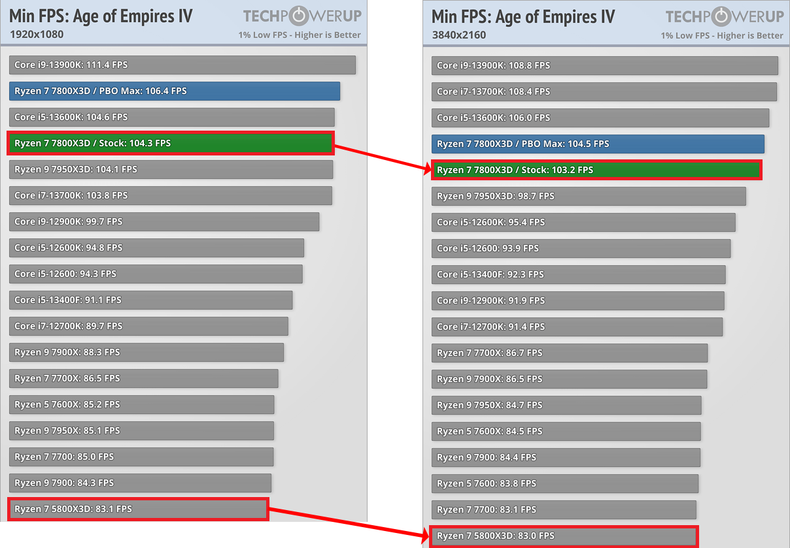Click the Ryzen 9 7950X 85.1 FPS bar
This screenshot has width=790, height=548.
click(141, 430)
